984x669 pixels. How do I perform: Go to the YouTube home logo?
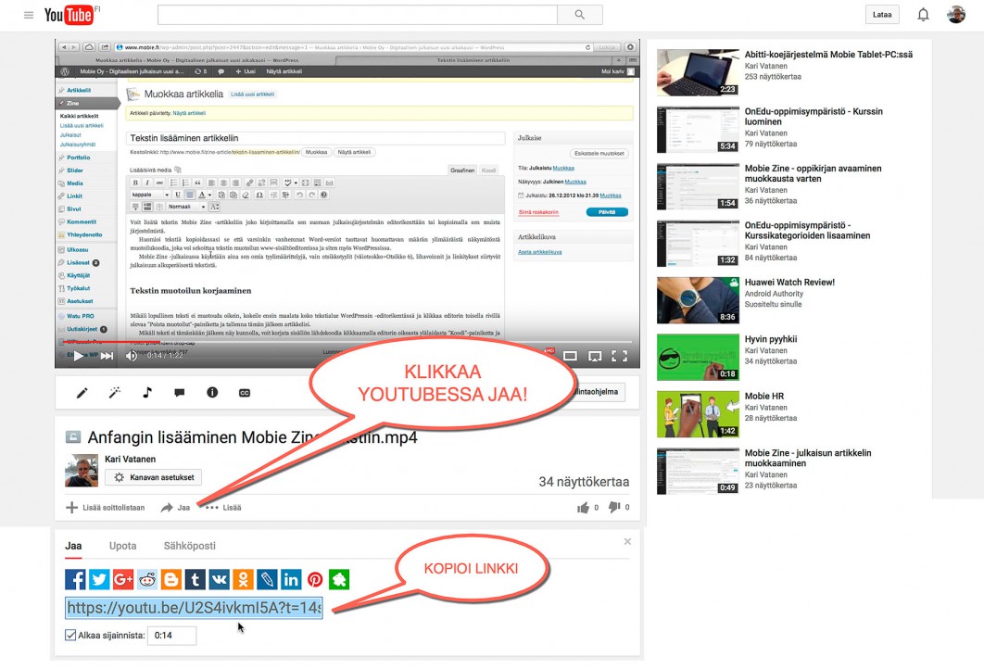69,15
